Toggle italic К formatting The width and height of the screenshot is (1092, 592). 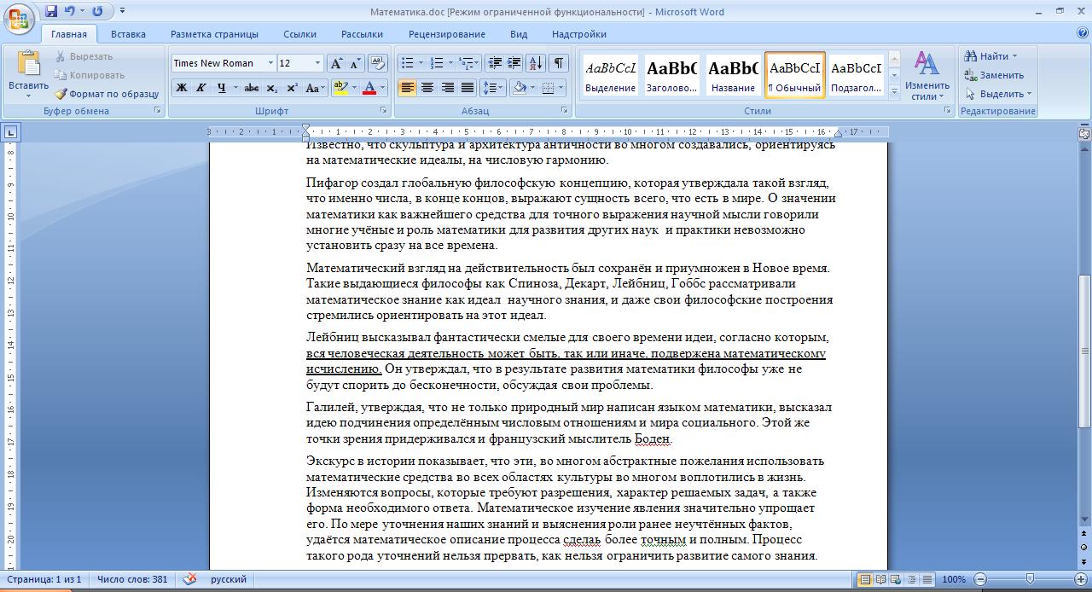coord(201,88)
